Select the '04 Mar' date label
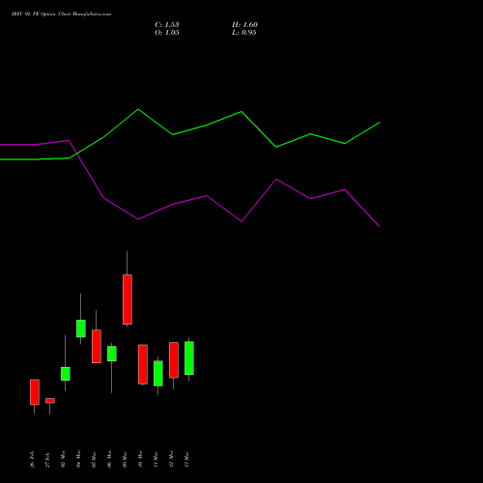The width and height of the screenshot is (483, 483). pos(78,459)
